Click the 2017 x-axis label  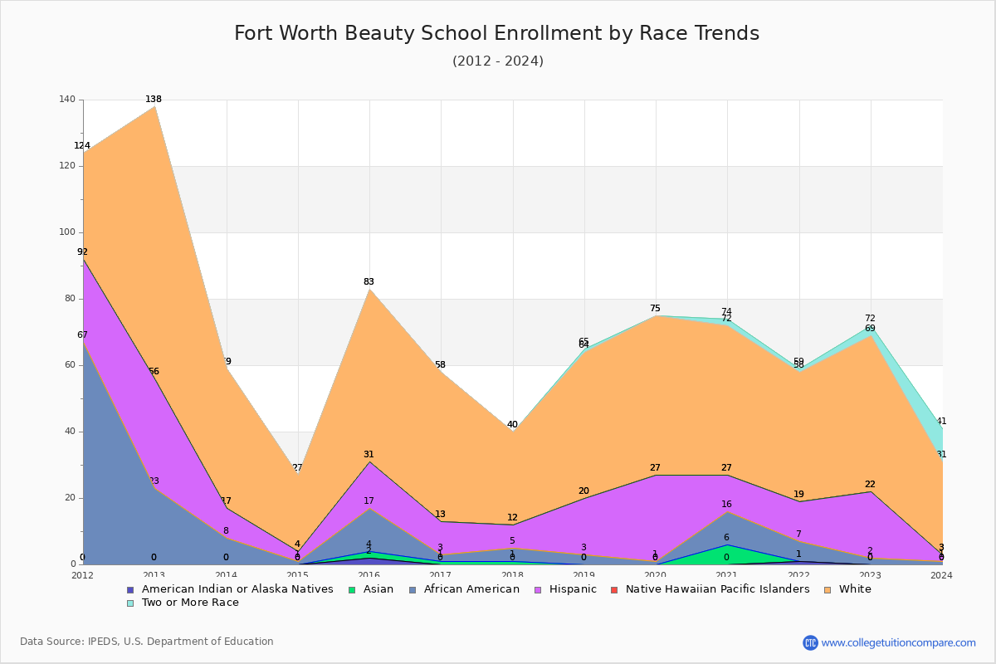pos(441,575)
